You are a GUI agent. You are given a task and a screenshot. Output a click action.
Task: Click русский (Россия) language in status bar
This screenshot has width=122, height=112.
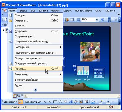(89, 107)
